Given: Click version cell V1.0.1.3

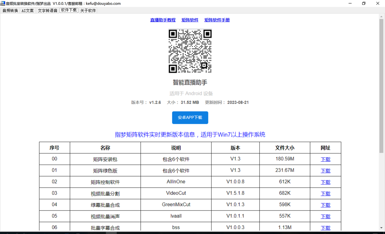Looking at the screenshot, I should coord(236,204).
